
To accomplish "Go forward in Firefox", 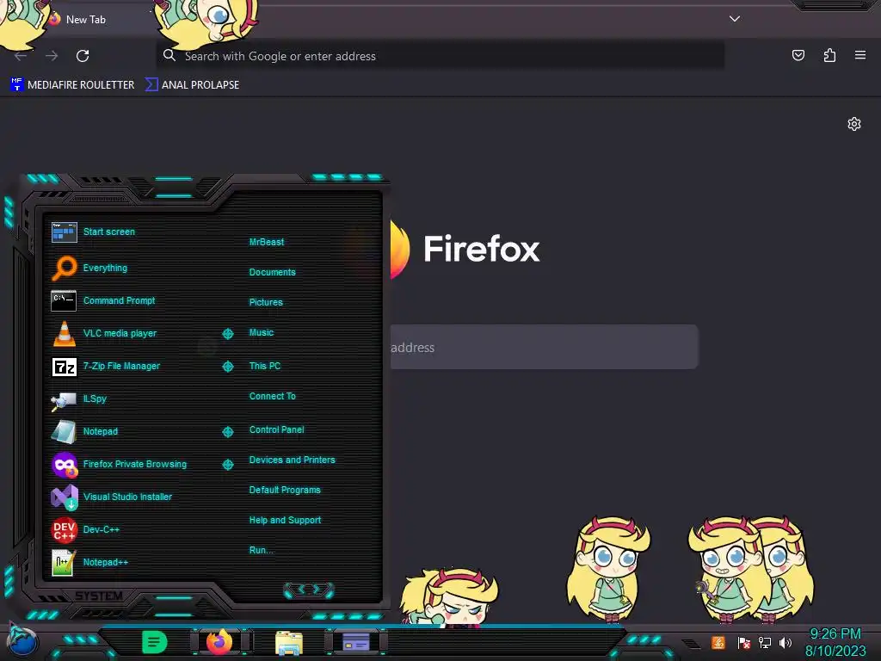I will point(52,56).
